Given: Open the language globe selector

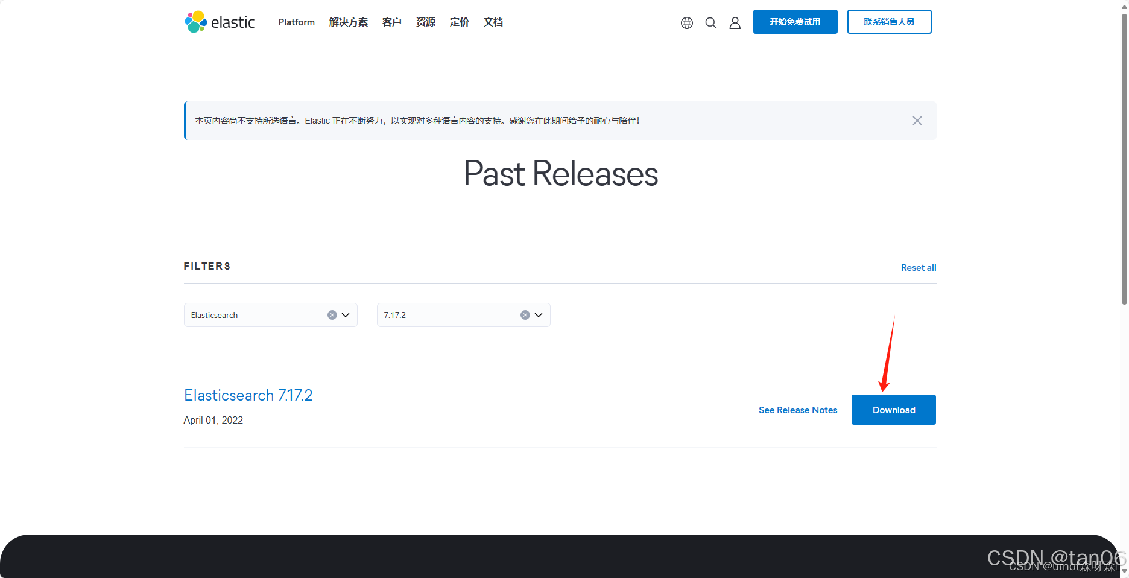Looking at the screenshot, I should [x=687, y=23].
